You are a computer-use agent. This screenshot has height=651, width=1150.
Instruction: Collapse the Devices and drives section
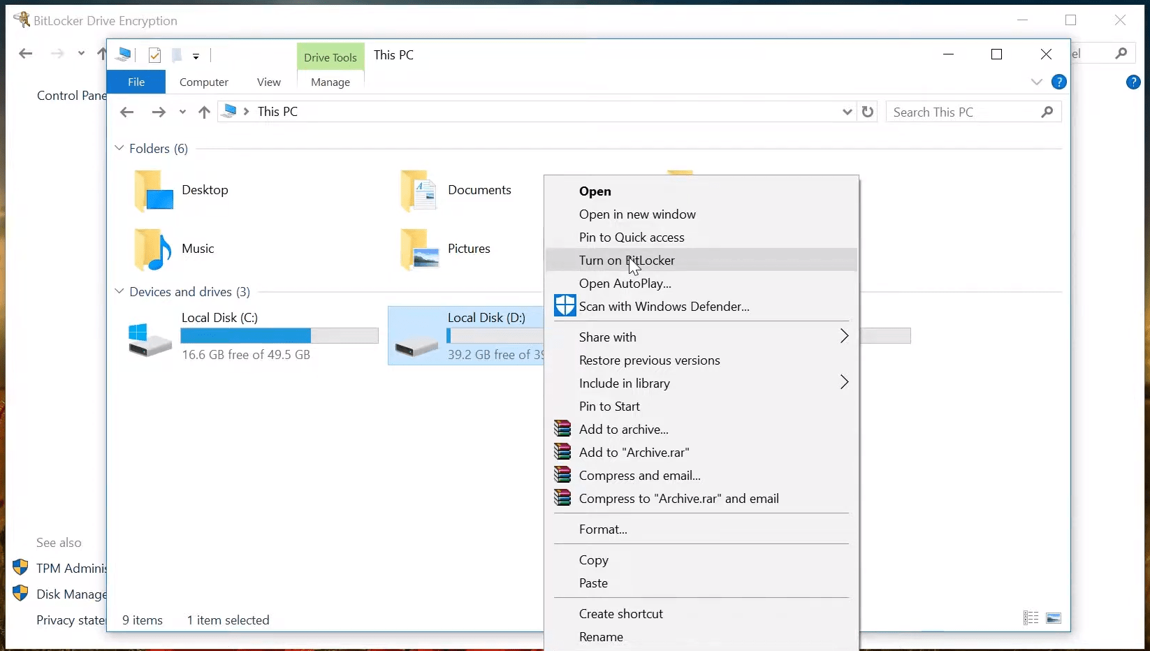point(119,291)
